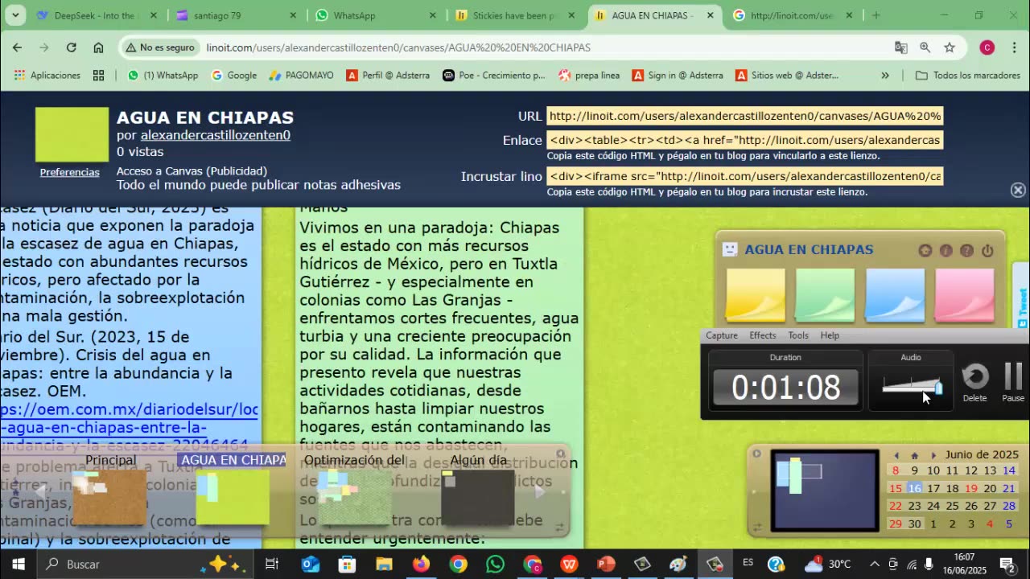This screenshot has width=1030, height=579.
Task: Click the power icon in the sticky panel
Action: 987,251
